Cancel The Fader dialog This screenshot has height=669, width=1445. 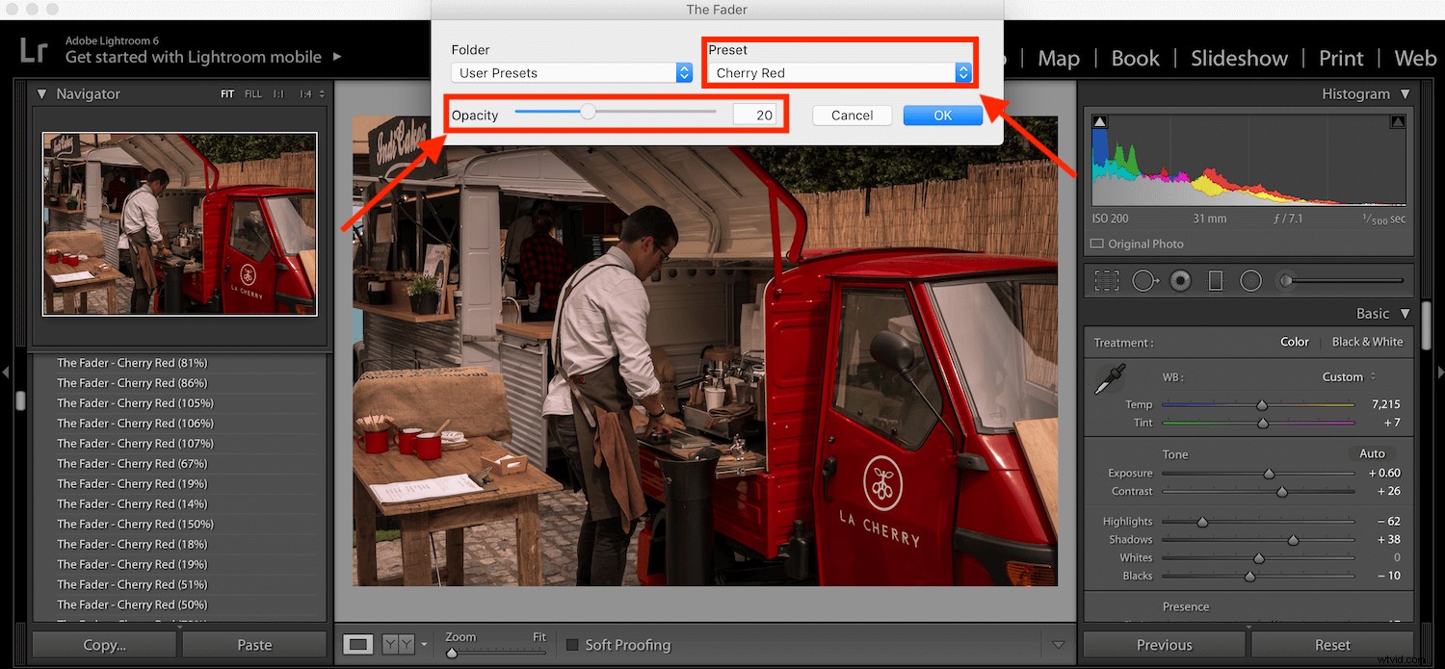(852, 115)
